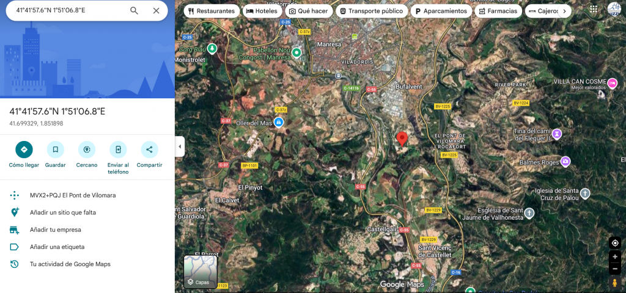This screenshot has height=293, width=626.
Task: Drop the Street View pegman
Action: tap(615, 283)
